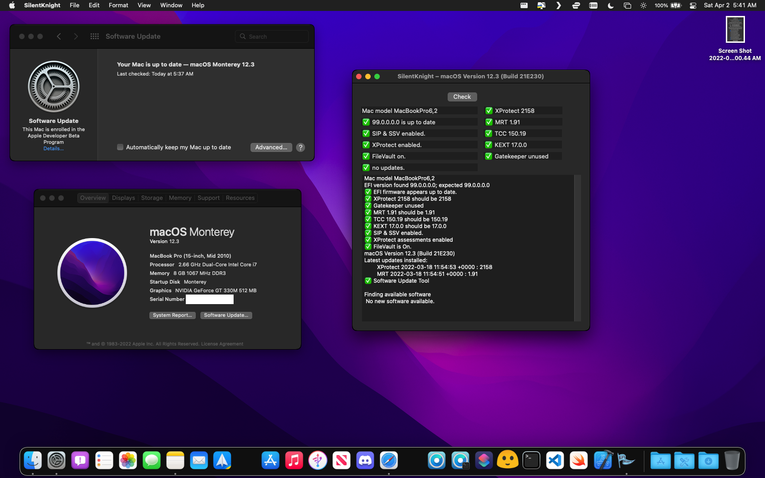The height and width of the screenshot is (478, 765).
Task: Open the View menu
Action: pyautogui.click(x=144, y=5)
